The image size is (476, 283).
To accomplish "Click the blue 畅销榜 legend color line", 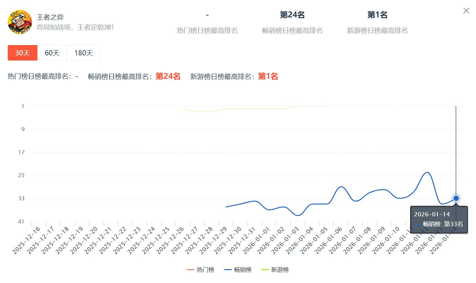I will point(228,270).
